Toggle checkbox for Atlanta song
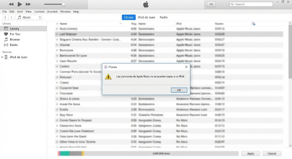The image size is (292, 159). (57, 45)
